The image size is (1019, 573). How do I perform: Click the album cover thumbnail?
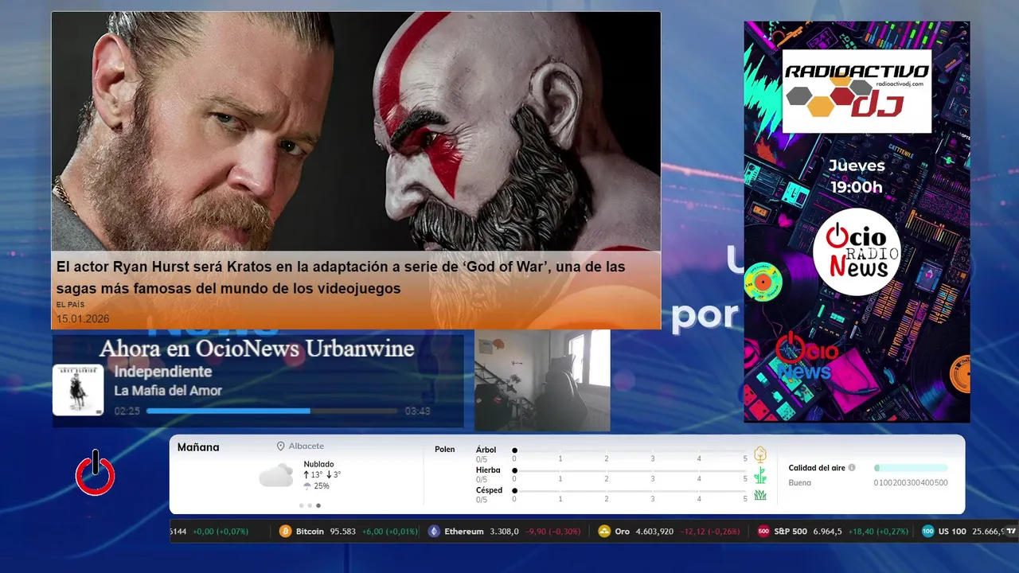[x=78, y=390]
